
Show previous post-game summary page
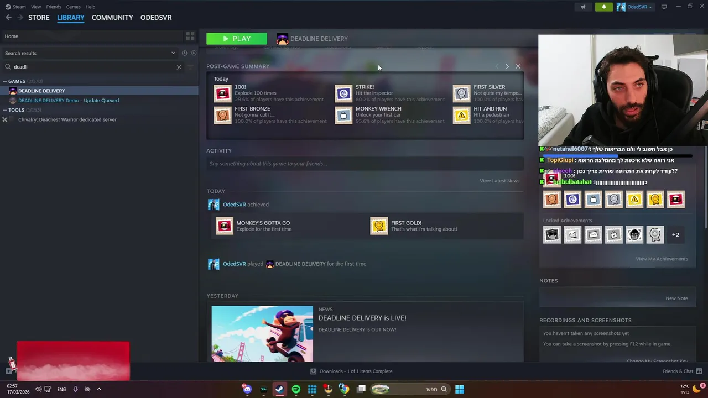click(x=497, y=66)
